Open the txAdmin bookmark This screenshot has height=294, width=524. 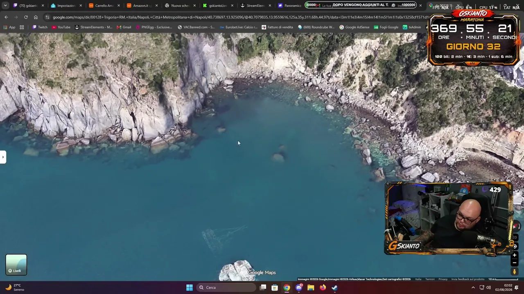pos(412,27)
